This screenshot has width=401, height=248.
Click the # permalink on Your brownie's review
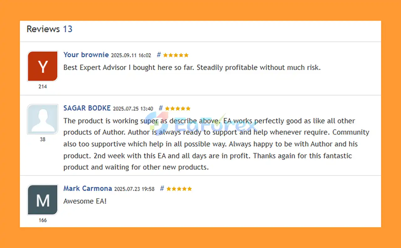pyautogui.click(x=159, y=55)
